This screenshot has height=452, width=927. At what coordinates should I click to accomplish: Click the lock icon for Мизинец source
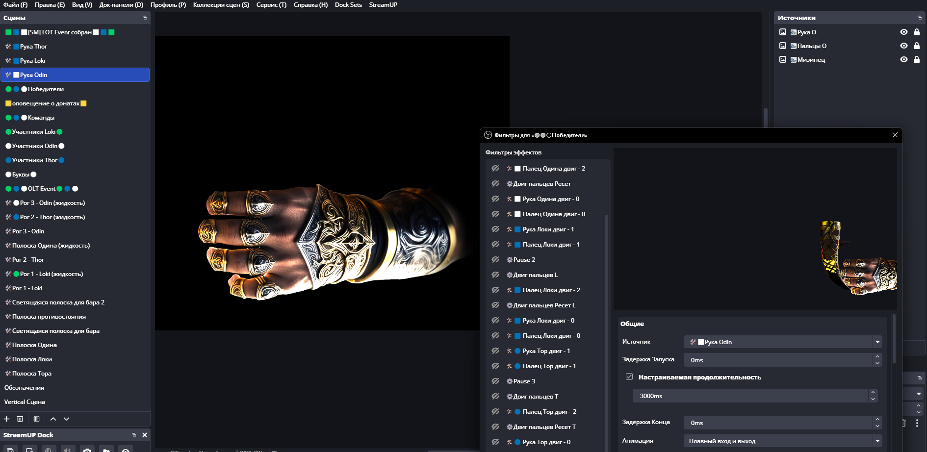coord(916,59)
